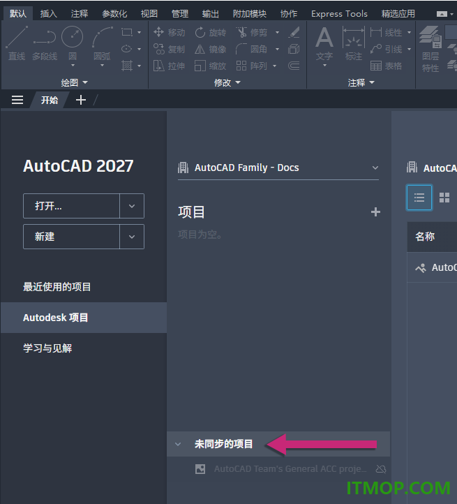Viewport: 457px width, 504px height.
Task: Open a new drawing tab with plus
Action: [81, 100]
